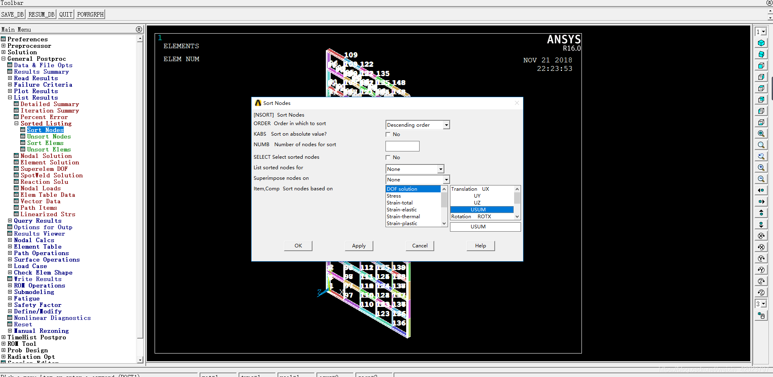
Task: Toggle SELECT sorted nodes checkbox
Action: 388,158
